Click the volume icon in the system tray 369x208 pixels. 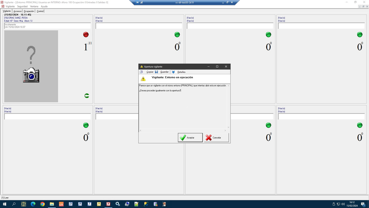tap(343, 204)
